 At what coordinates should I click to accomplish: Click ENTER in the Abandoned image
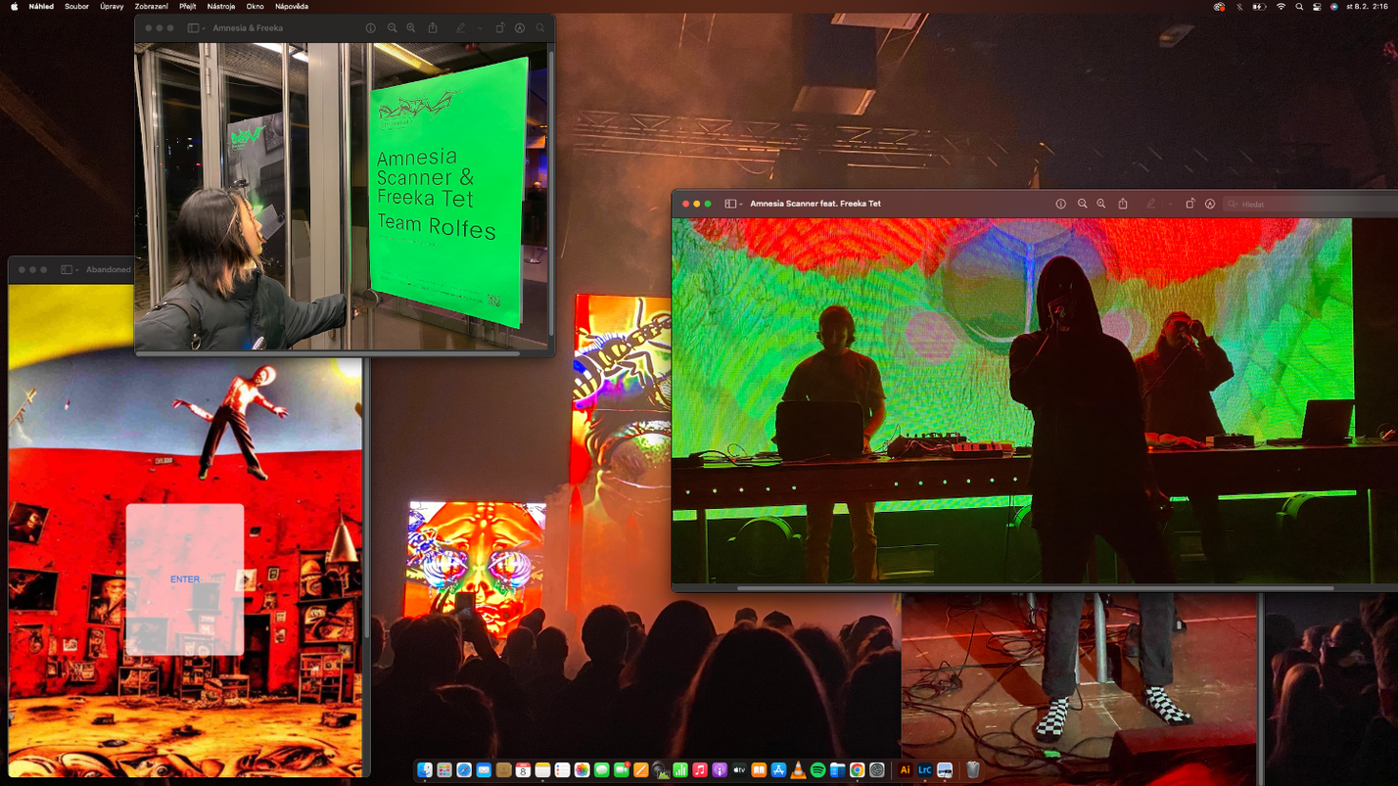pos(185,579)
